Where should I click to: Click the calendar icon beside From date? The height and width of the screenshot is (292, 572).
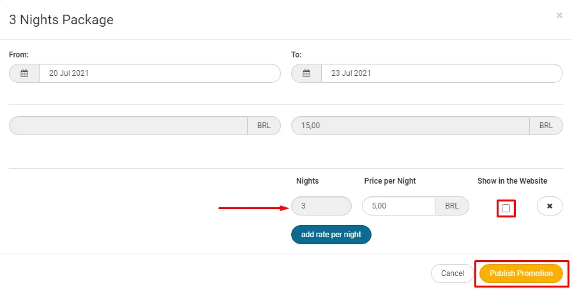[24, 73]
